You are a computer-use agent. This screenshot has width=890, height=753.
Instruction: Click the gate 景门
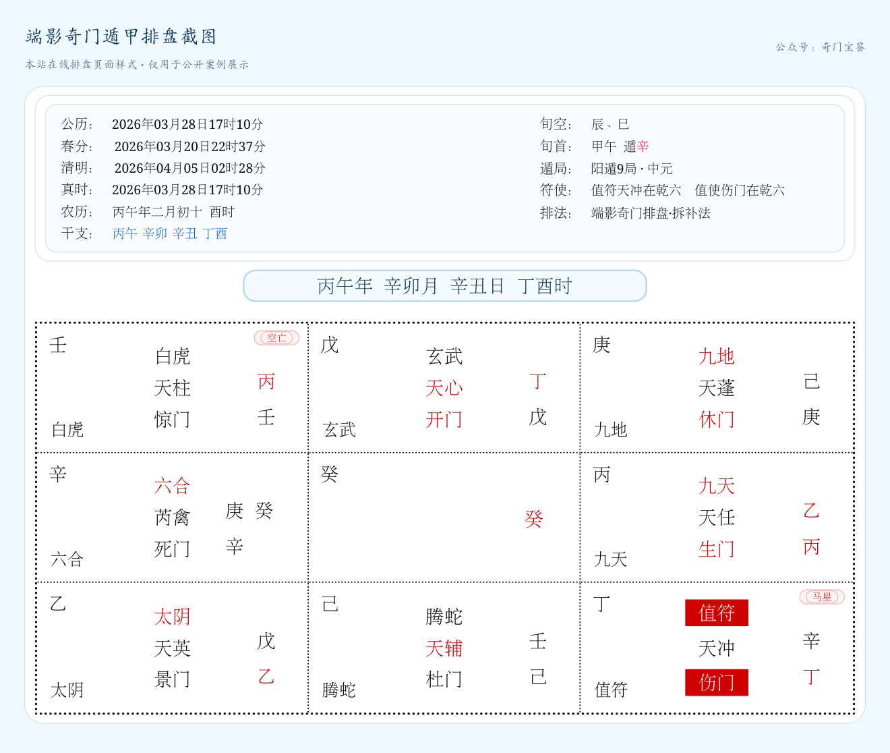pos(173,679)
